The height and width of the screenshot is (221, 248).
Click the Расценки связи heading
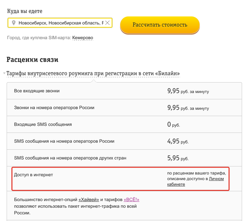click(x=32, y=59)
